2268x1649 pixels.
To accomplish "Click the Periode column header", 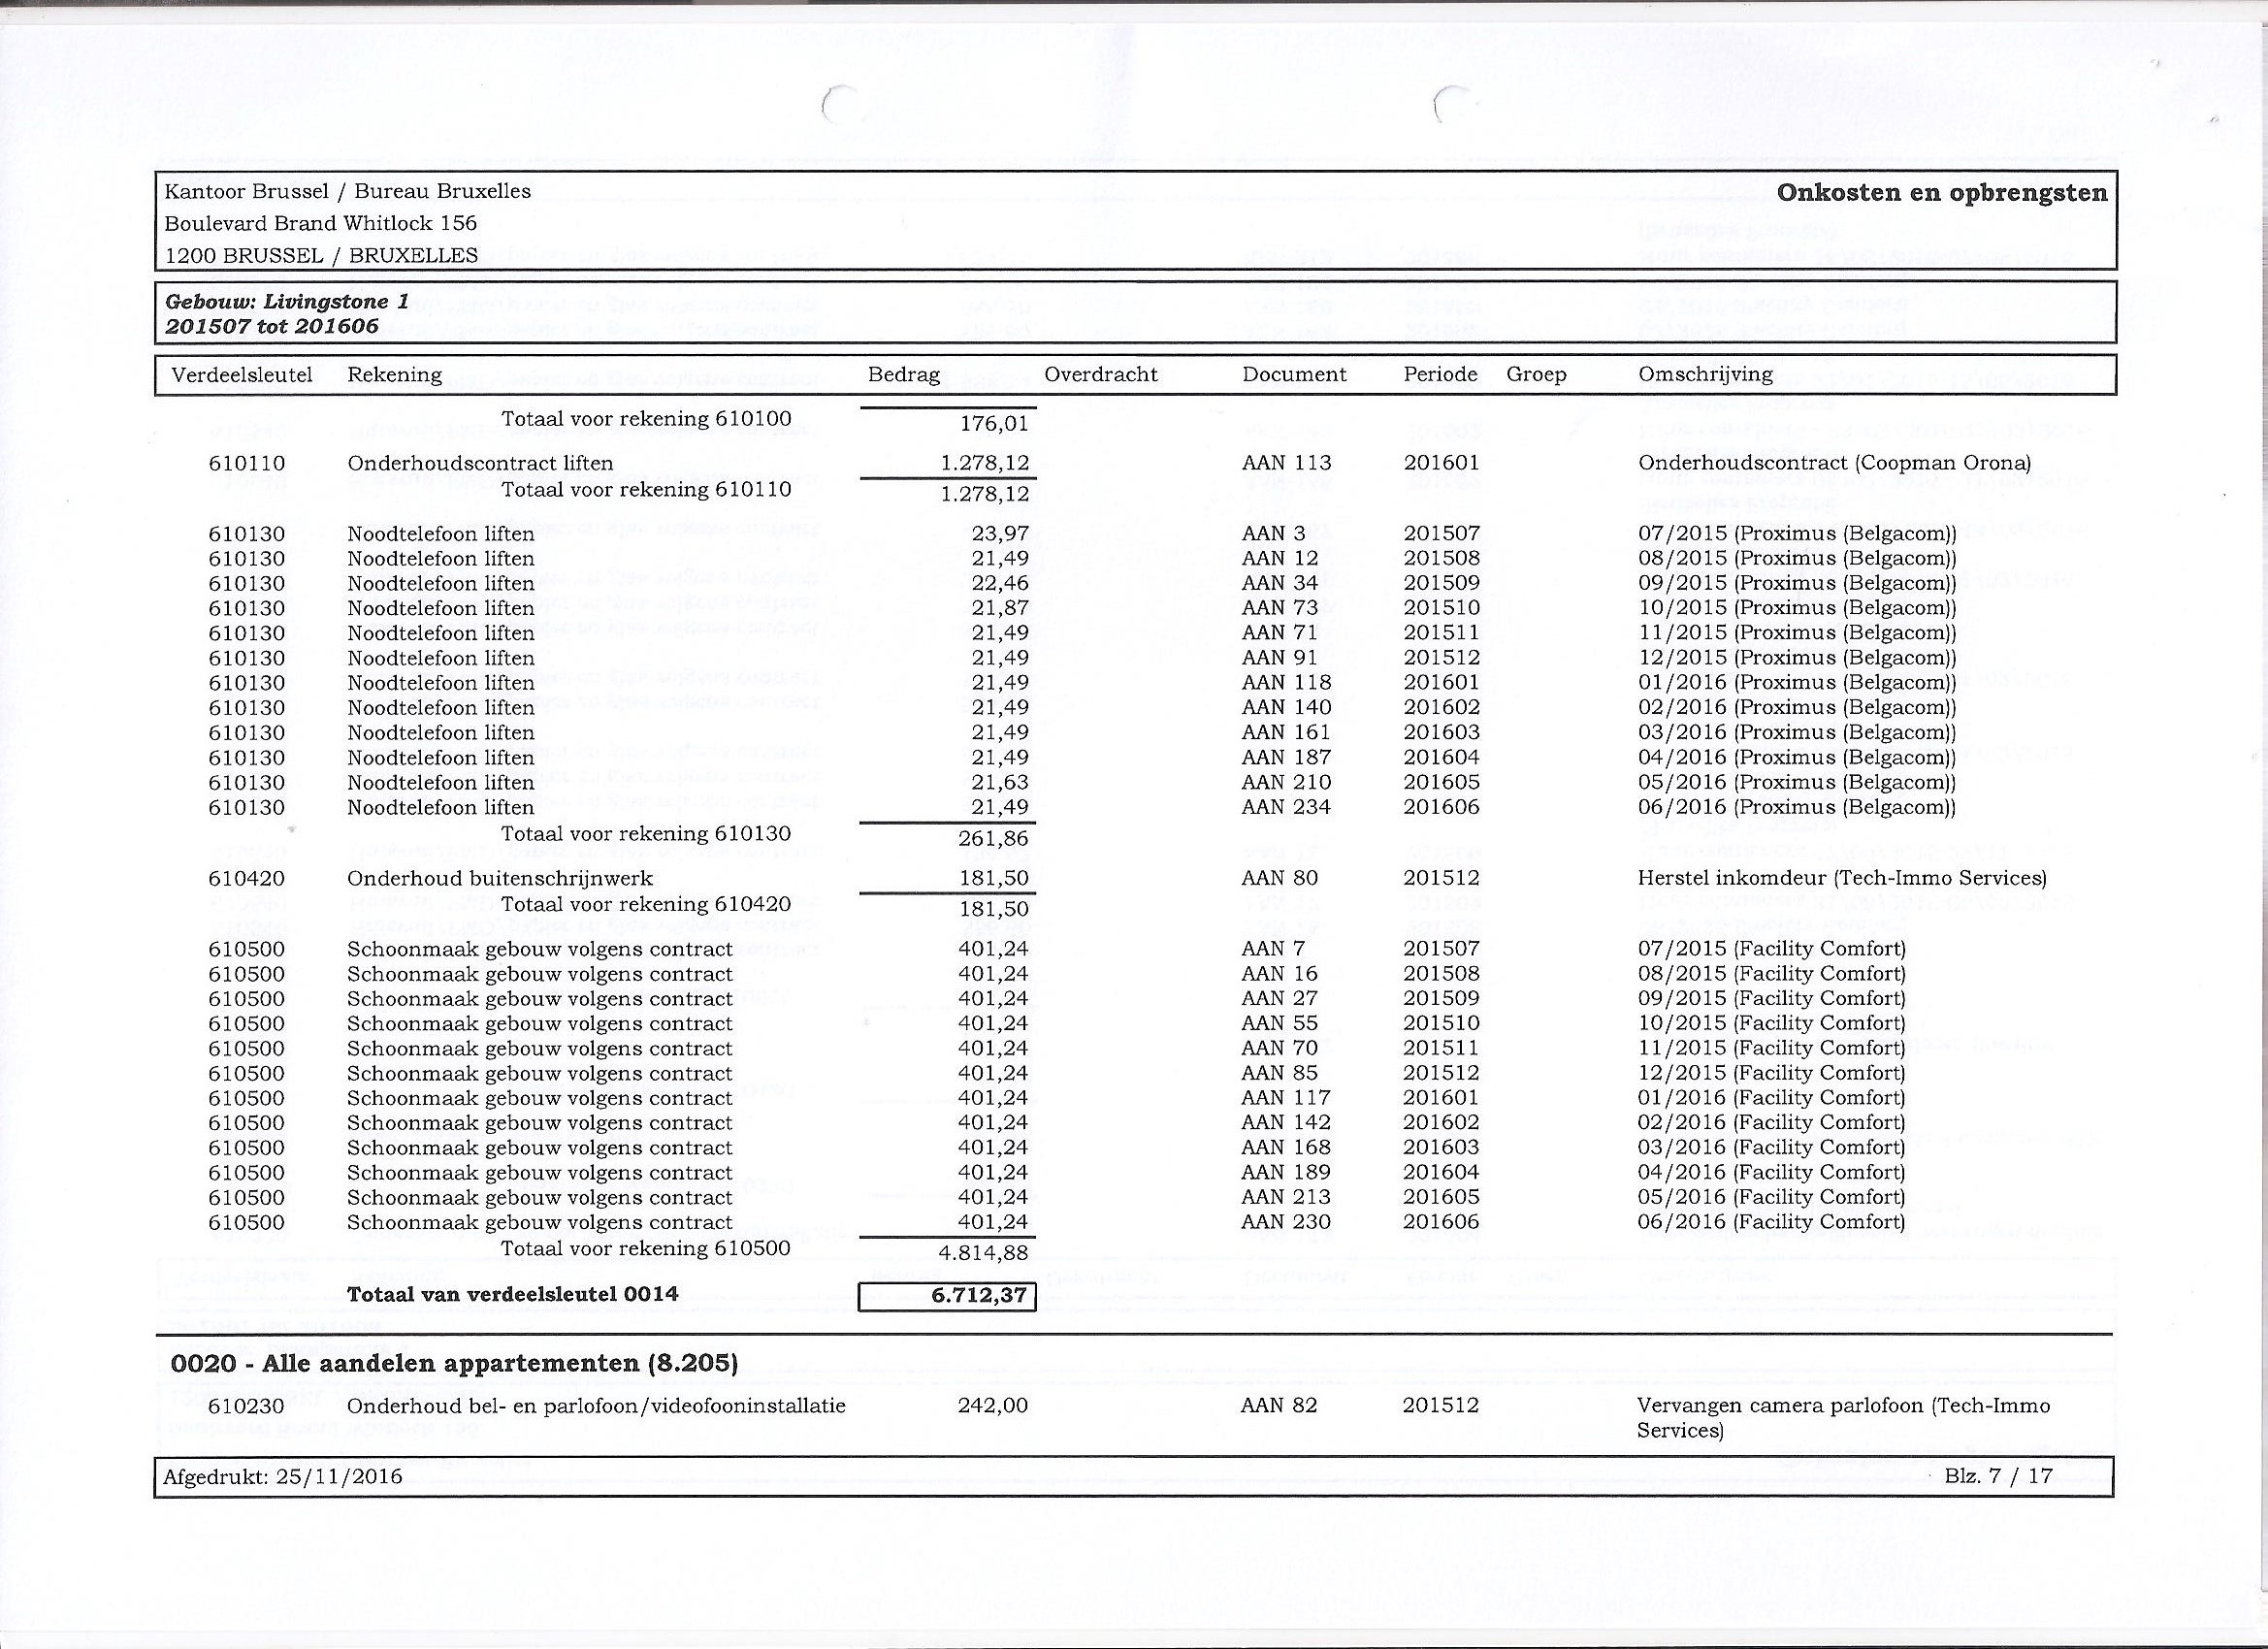I will 1440,375.
